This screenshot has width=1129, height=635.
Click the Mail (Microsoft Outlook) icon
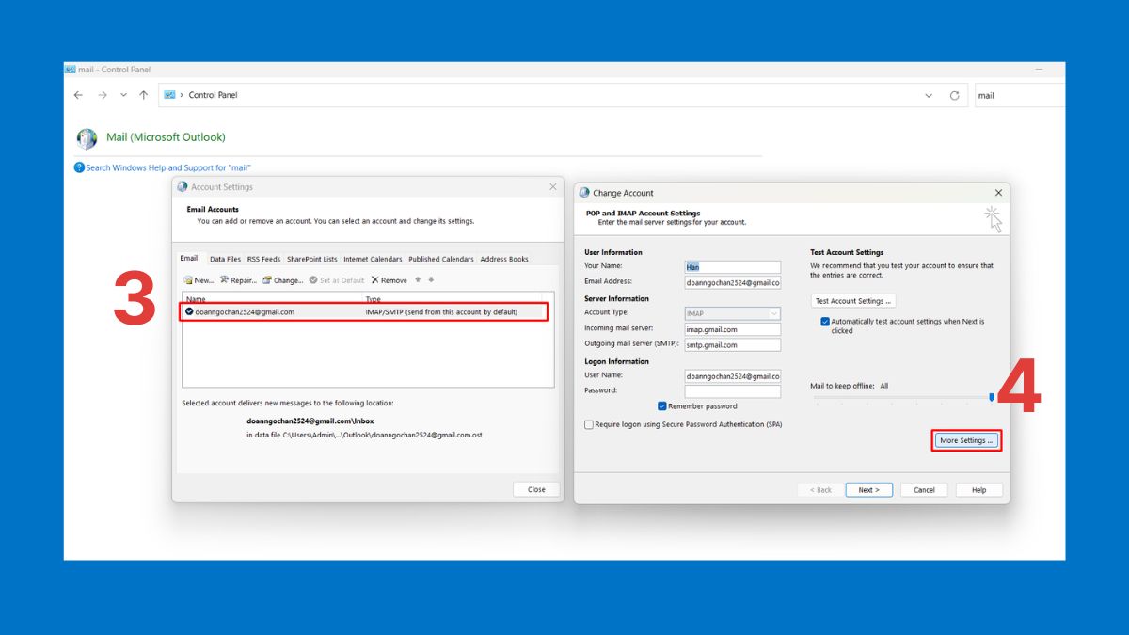pyautogui.click(x=87, y=138)
